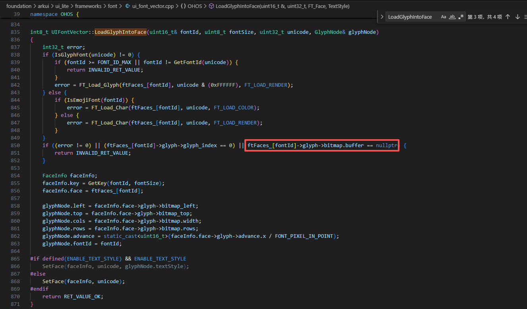This screenshot has height=309, width=527.
Task: Click highlighted LoadGlyphIntoFace in line 835
Action: click(x=120, y=32)
